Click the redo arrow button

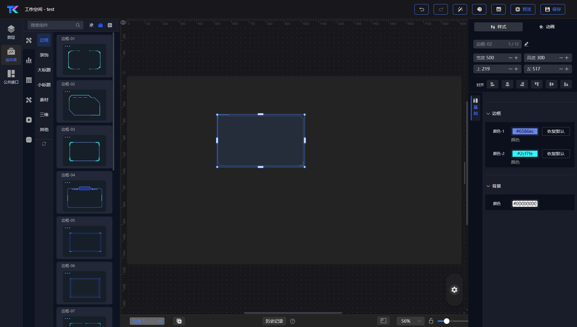pos(441,9)
